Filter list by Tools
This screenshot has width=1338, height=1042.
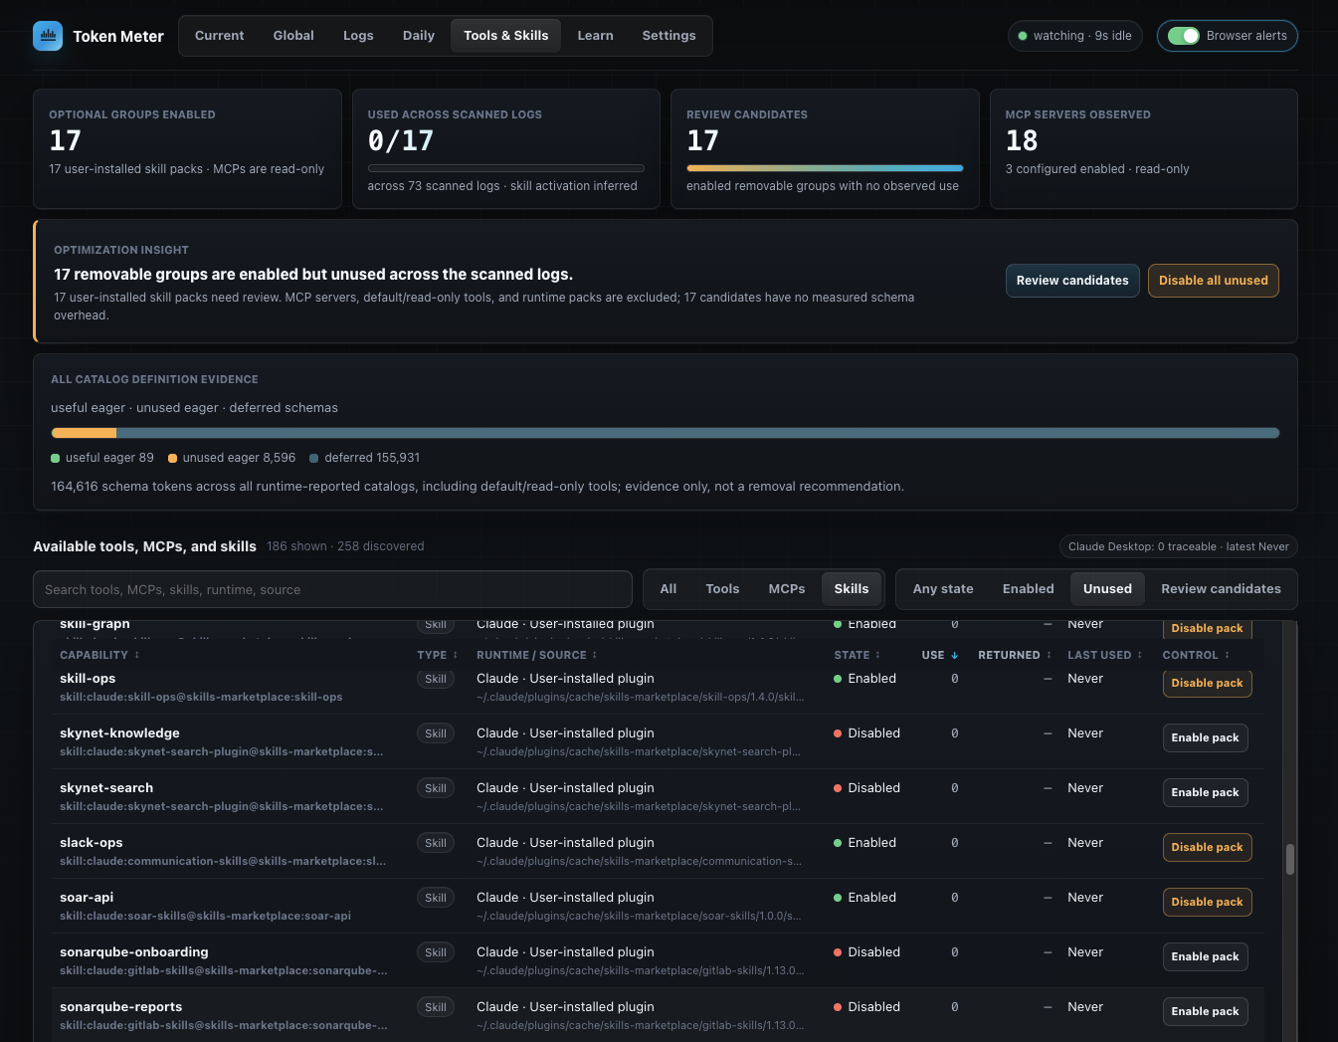(722, 589)
